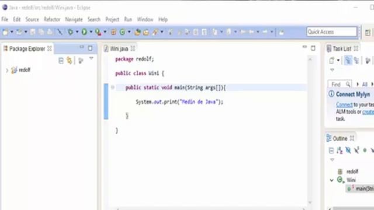The image size is (374, 210).
Task: Close the Package Explorer view
Action: click(49, 48)
